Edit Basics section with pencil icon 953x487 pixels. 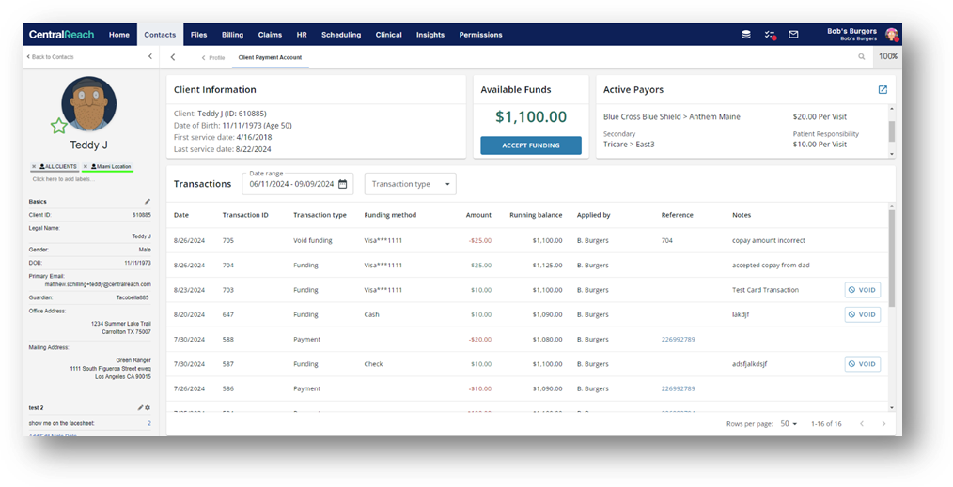click(x=147, y=202)
